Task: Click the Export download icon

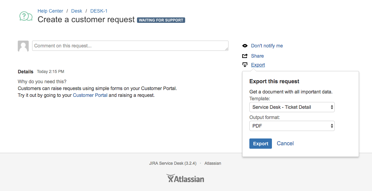Action: 245,65
